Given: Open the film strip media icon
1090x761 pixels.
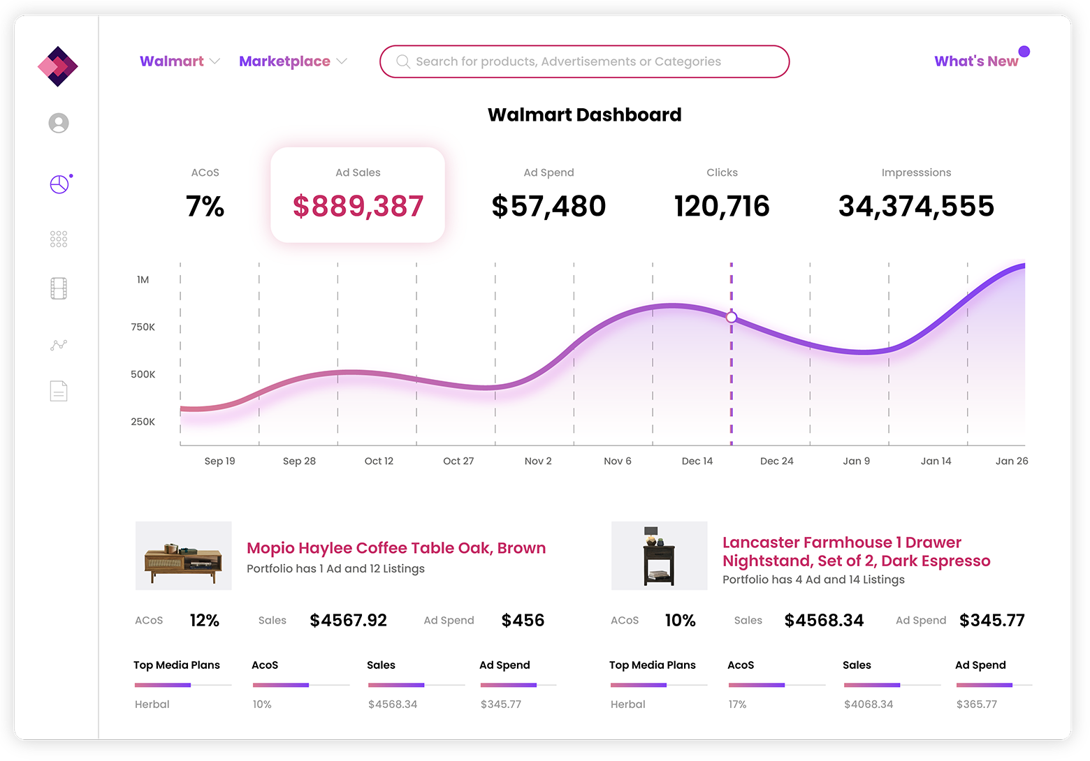Looking at the screenshot, I should pyautogui.click(x=59, y=288).
